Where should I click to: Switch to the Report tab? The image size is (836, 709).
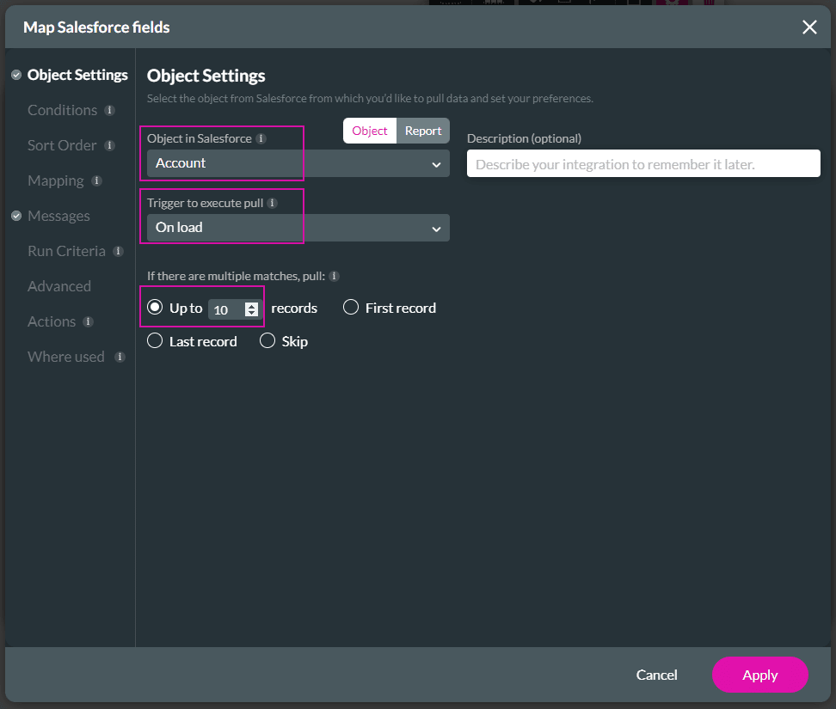pos(423,131)
